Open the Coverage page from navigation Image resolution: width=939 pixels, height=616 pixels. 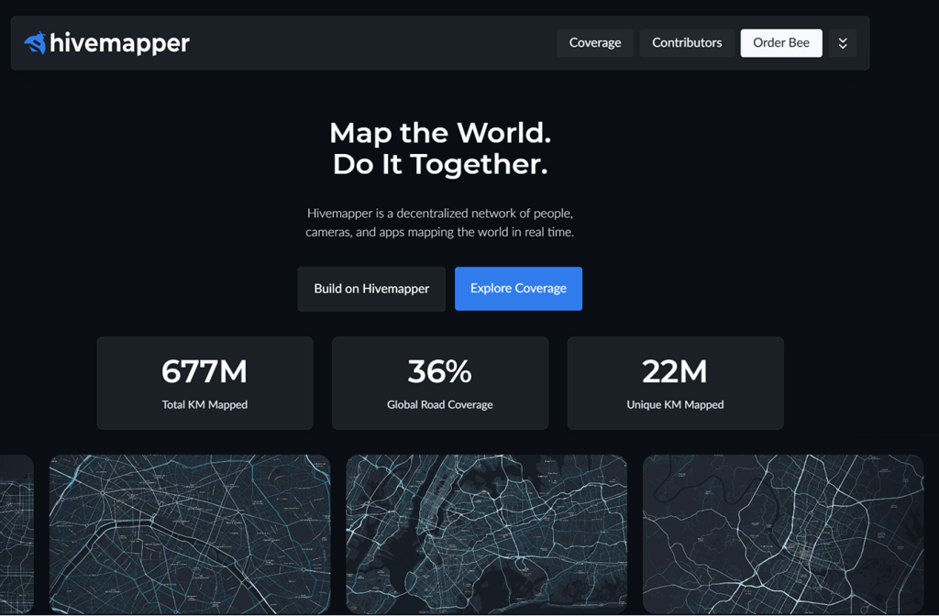coord(594,43)
